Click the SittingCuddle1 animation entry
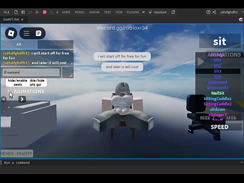The width and height of the screenshot is (244, 183). pyautogui.click(x=217, y=98)
